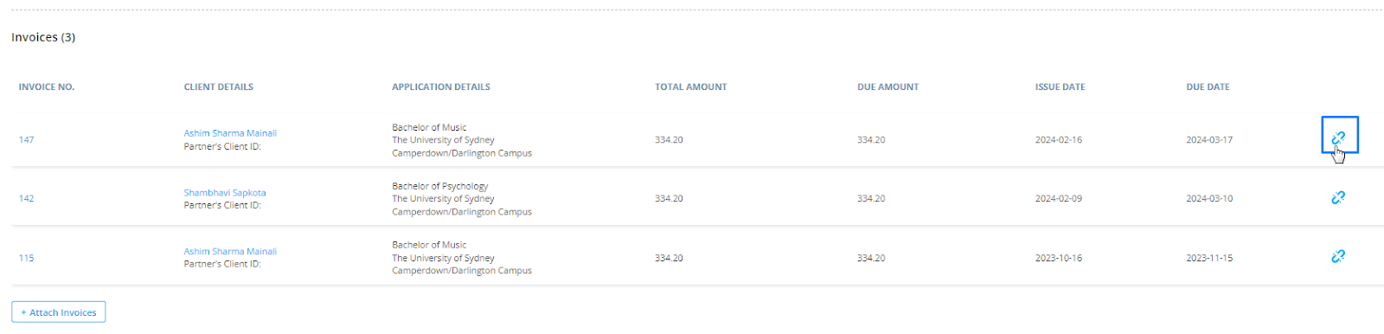This screenshot has width=1384, height=334.
Task: Select the TOTAL AMOUNT column header
Action: coord(691,87)
